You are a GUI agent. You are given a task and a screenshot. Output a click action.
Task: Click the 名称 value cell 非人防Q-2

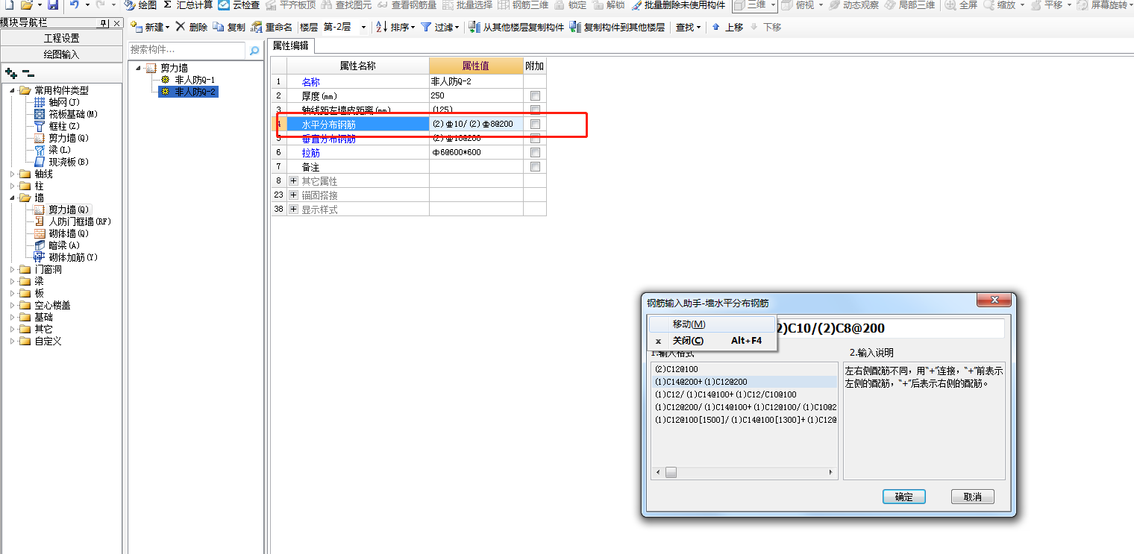pyautogui.click(x=476, y=82)
